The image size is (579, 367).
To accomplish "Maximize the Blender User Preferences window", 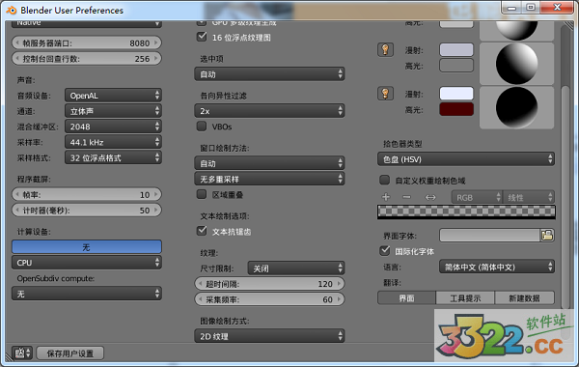I will tap(531, 8).
